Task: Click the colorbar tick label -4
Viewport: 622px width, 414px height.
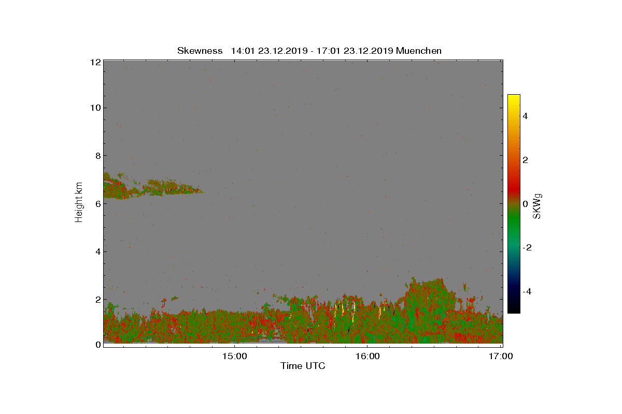Action: click(x=526, y=292)
